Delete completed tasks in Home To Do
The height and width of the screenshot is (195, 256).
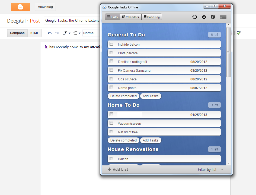tap(123, 140)
